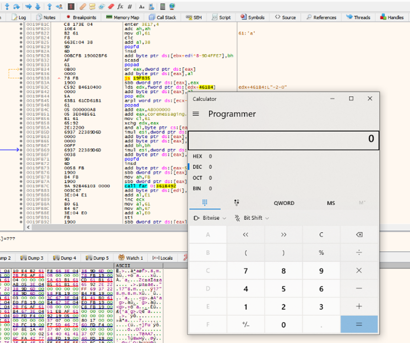Click the number 7 key
The width and height of the screenshot is (410, 343).
(x=245, y=271)
